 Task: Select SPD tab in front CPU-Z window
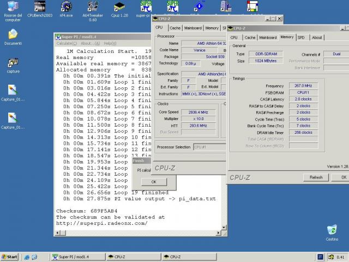[301, 38]
